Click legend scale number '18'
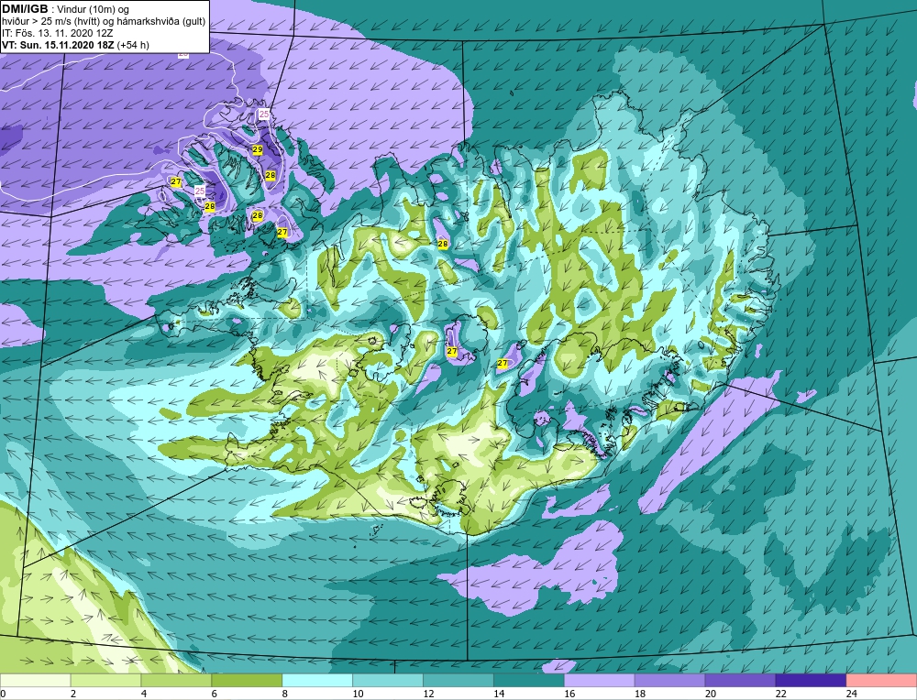Viewport: 917px width, 700px height. [640, 694]
